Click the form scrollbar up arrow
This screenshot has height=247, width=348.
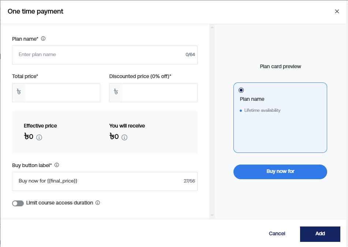point(212,27)
